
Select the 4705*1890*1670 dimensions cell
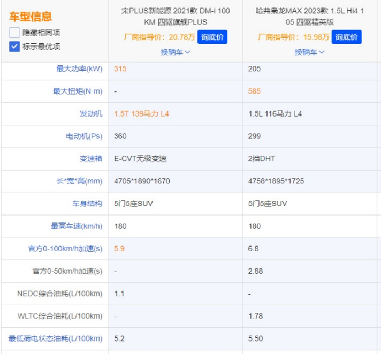pos(142,181)
